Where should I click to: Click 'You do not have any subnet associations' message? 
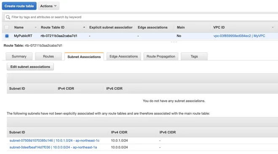174,101
